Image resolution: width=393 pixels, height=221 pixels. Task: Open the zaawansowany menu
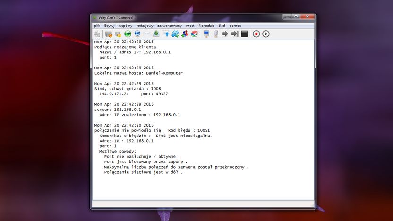(x=170, y=25)
